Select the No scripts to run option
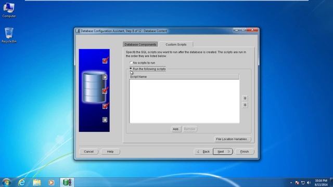Image resolution: width=333 pixels, height=187 pixels. coord(143,63)
